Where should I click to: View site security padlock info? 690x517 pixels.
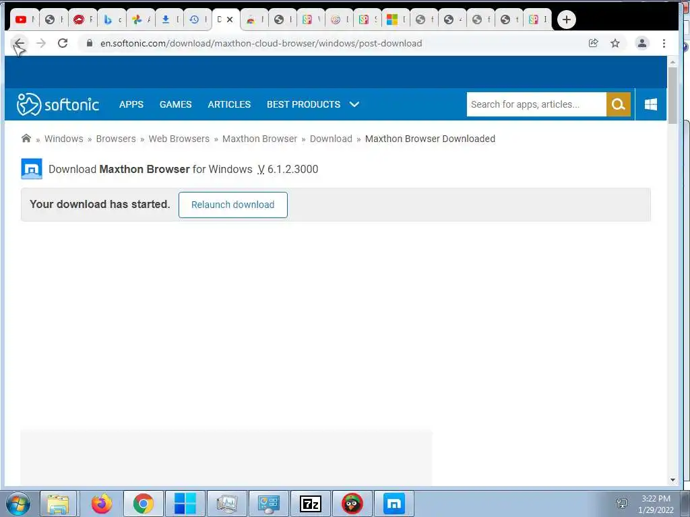[x=90, y=43]
